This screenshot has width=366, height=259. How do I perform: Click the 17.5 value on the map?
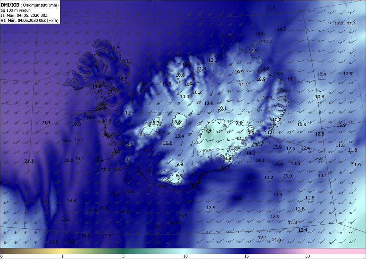(x=107, y=236)
